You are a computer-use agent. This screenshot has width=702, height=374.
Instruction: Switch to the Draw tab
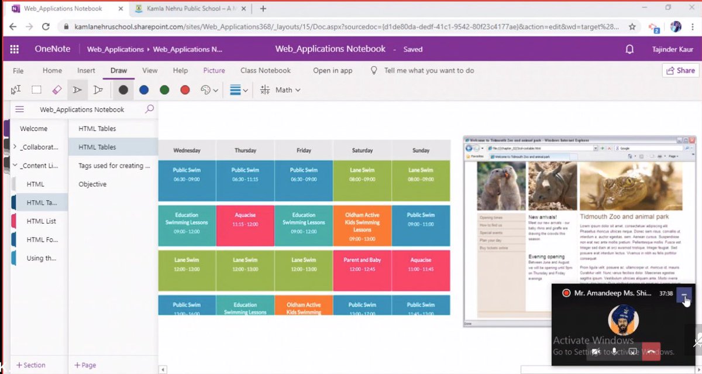click(x=119, y=70)
